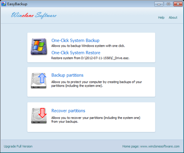Screen dimensions: 184x153
Task: Maximize the EasyBackup window
Action: [x=168, y=4]
